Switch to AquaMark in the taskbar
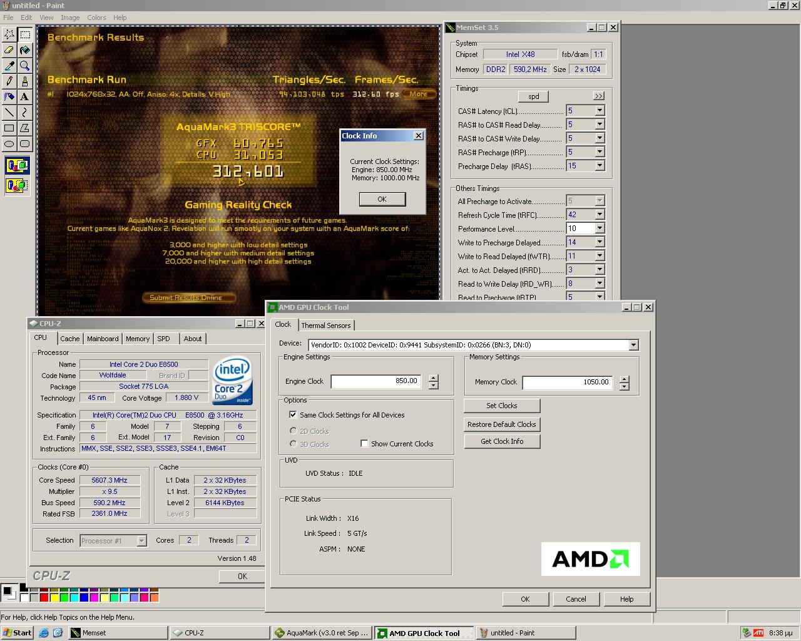The height and width of the screenshot is (641, 801). tap(322, 633)
